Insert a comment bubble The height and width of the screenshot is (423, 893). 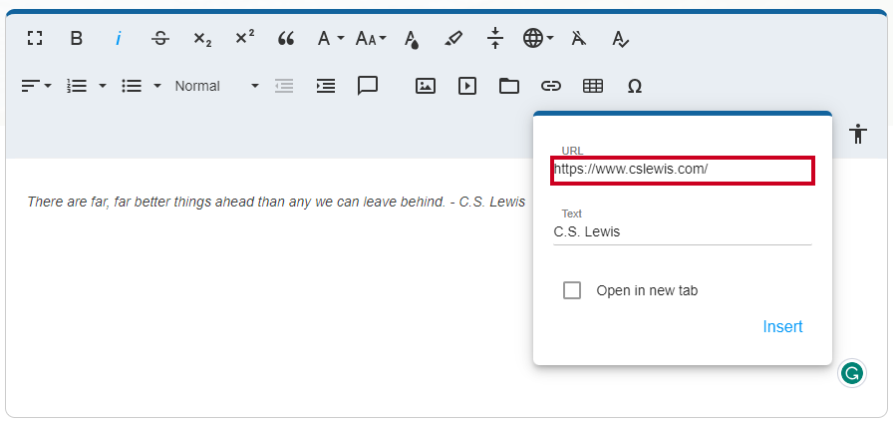tap(368, 86)
